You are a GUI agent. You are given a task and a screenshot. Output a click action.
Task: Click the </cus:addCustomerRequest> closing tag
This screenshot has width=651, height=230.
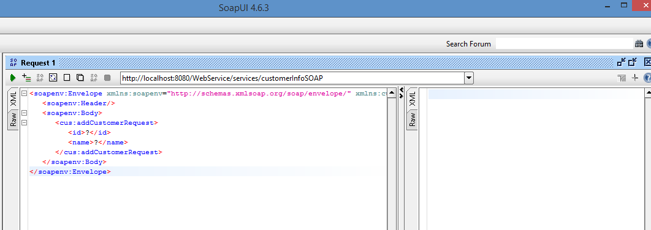tap(108, 152)
